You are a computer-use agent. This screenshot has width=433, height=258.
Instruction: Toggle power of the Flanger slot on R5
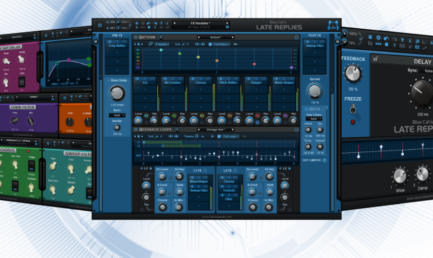pyautogui.click(x=248, y=79)
